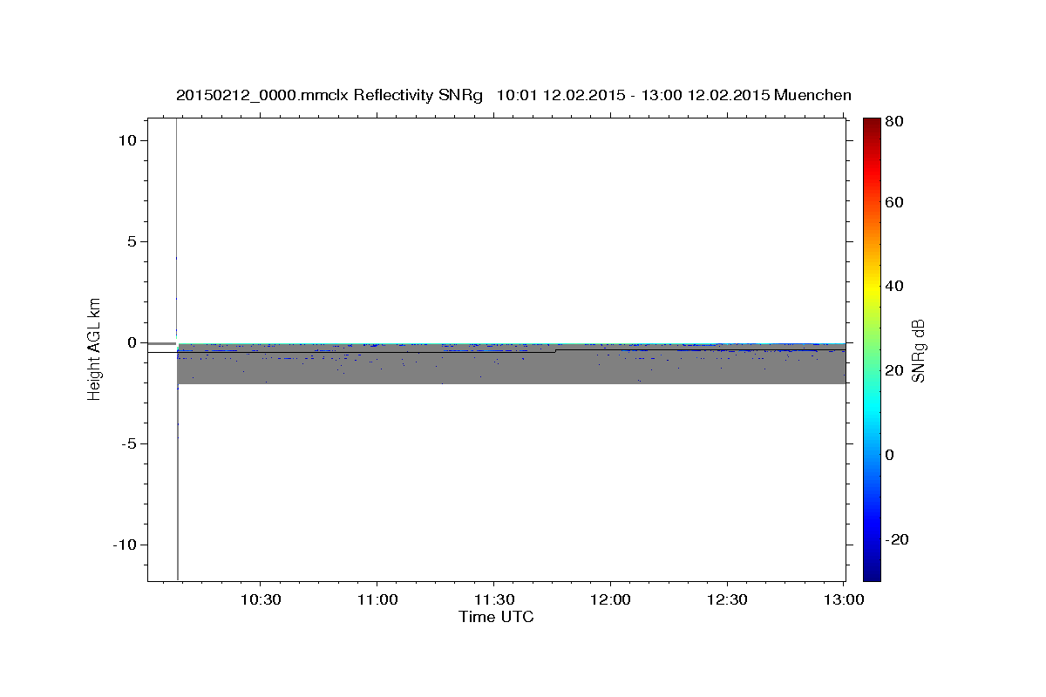Select the 'Time UTC' axis label
This screenshot has width=1046, height=697.
pos(496,617)
